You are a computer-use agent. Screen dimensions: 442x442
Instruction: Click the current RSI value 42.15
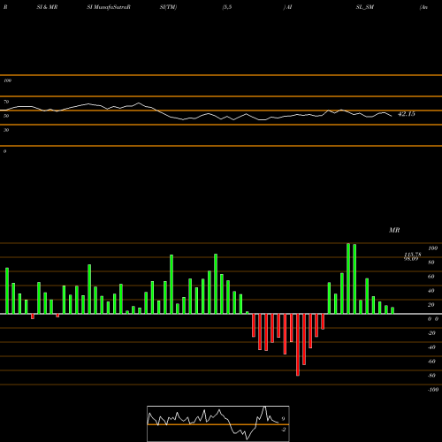pyautogui.click(x=407, y=114)
